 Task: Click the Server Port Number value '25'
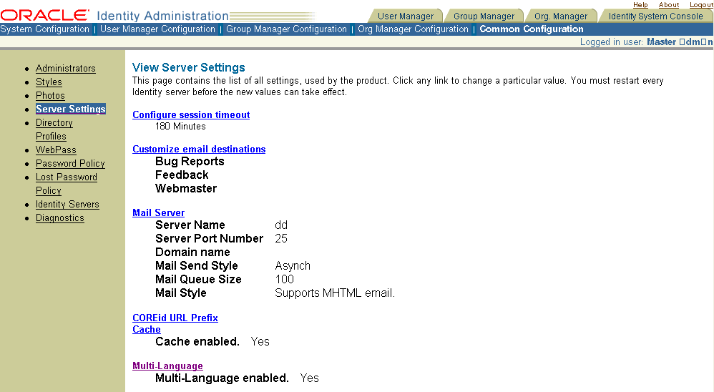pos(281,239)
